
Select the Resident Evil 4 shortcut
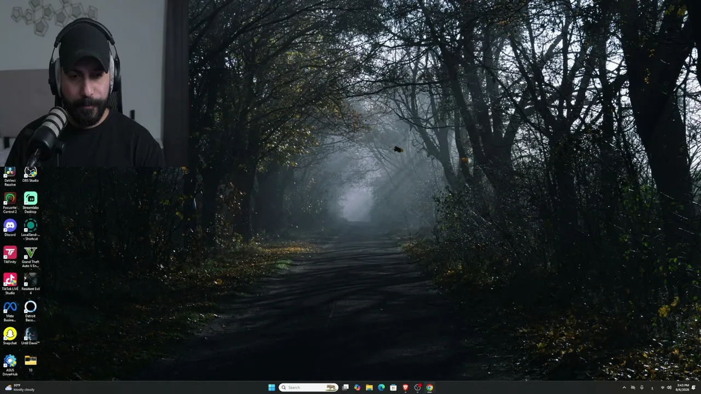pyautogui.click(x=31, y=285)
